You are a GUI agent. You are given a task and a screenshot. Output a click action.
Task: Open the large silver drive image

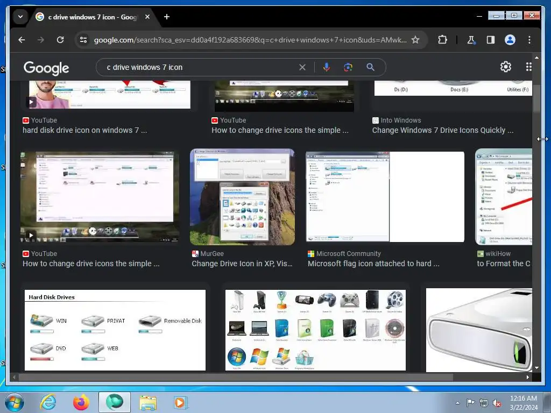point(479,330)
